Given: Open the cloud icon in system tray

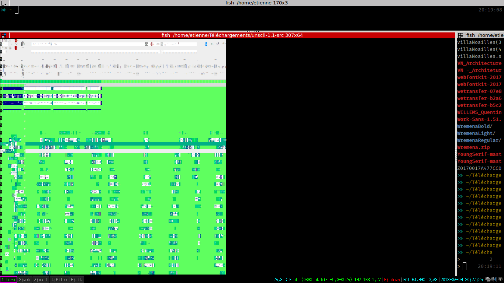Looking at the screenshot, I should [488, 280].
